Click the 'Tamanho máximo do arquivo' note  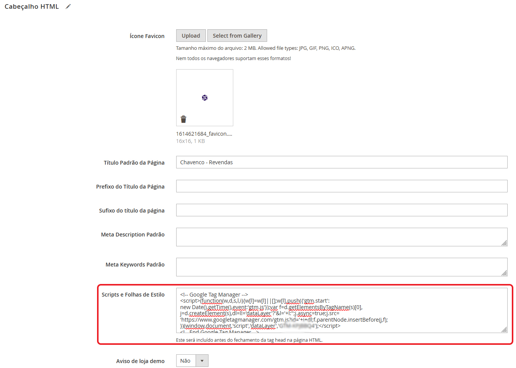coord(266,48)
